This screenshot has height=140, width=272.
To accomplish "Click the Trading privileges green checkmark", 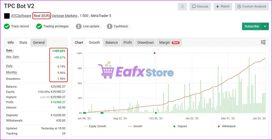I will pyautogui.click(x=39, y=26).
